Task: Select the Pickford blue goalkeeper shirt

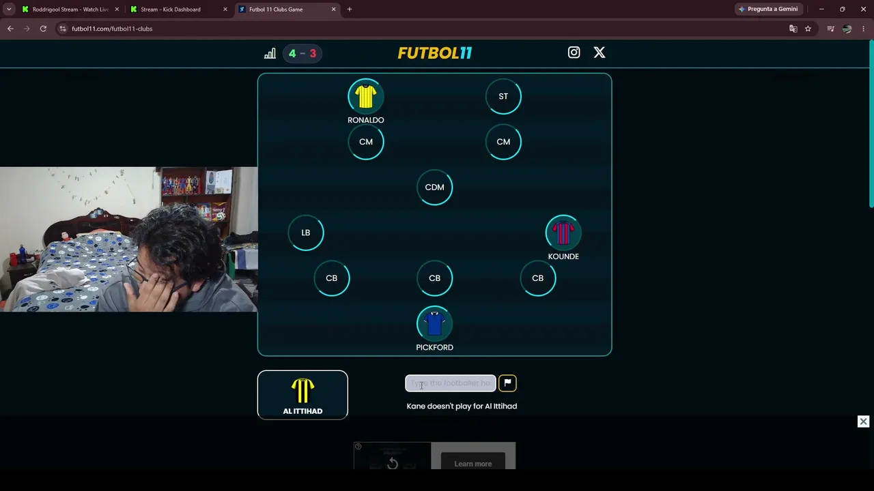Action: pos(434,323)
